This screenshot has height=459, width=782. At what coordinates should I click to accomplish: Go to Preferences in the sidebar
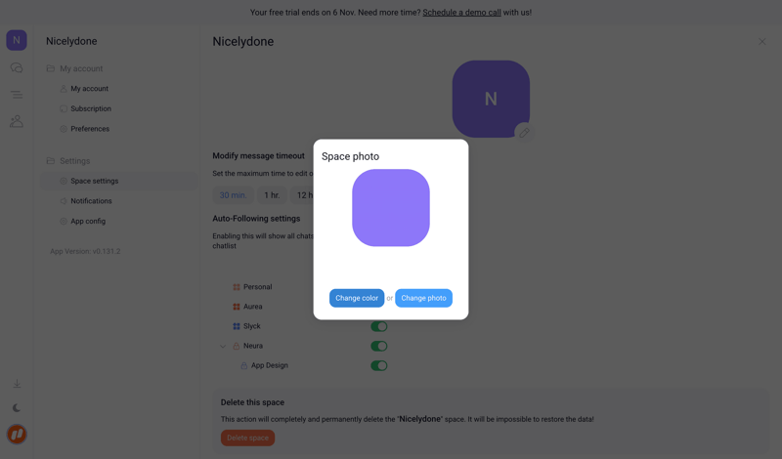89,129
